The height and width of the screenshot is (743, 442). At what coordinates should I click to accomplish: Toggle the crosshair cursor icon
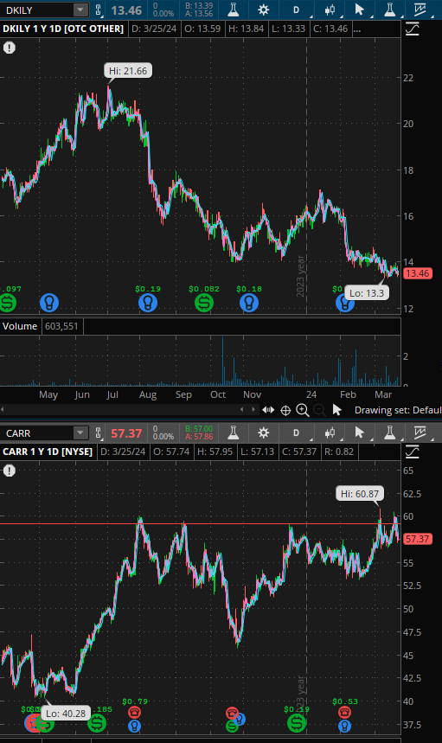pos(285,410)
